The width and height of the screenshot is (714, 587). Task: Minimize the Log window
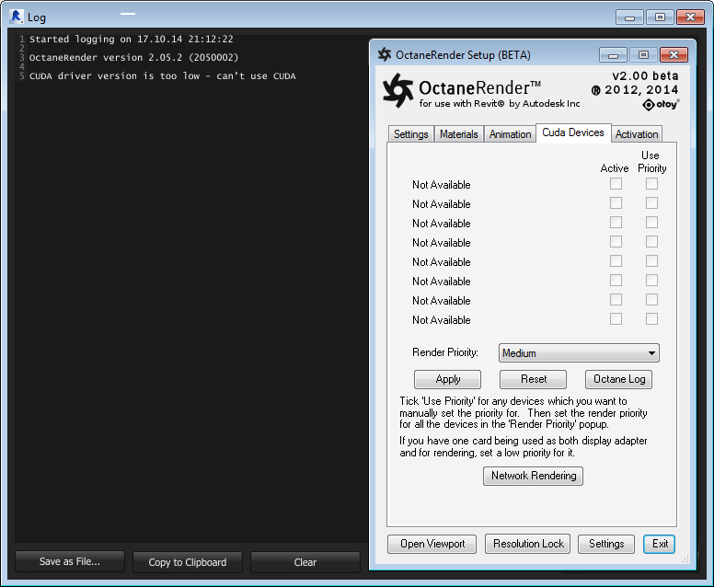point(629,17)
